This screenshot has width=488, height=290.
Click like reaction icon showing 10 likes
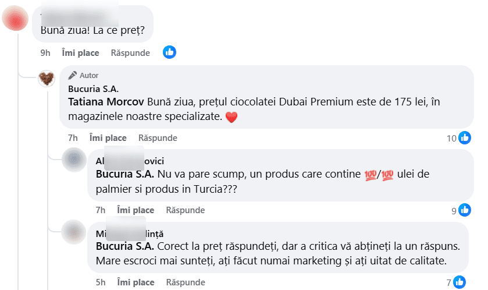465,138
